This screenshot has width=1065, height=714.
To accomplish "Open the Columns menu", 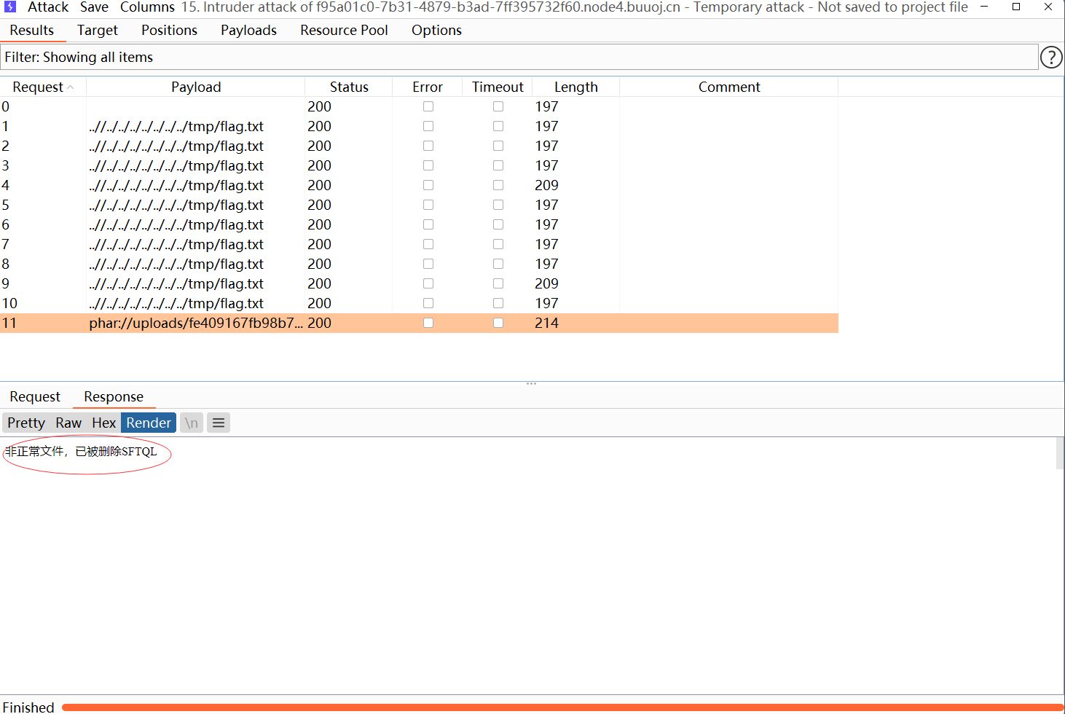I will tap(147, 7).
